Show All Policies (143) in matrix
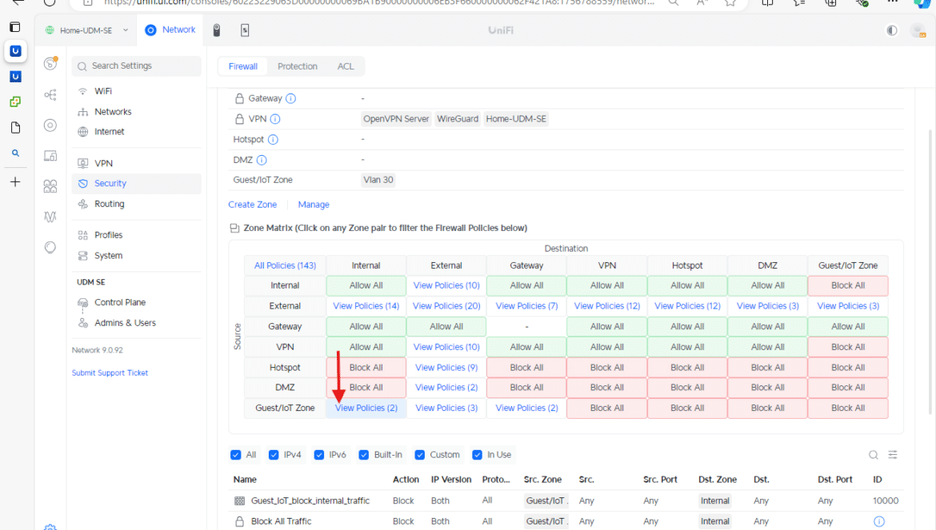Screen dimensions: 936x530 pos(286,265)
